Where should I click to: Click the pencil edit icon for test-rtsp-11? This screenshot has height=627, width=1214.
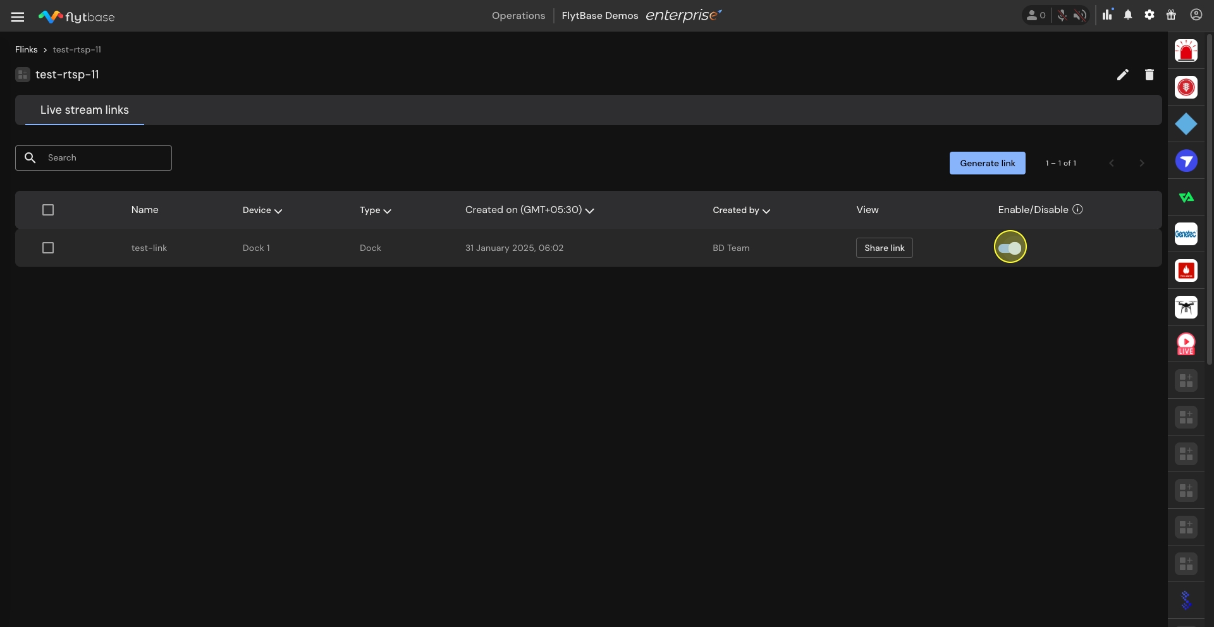point(1122,75)
